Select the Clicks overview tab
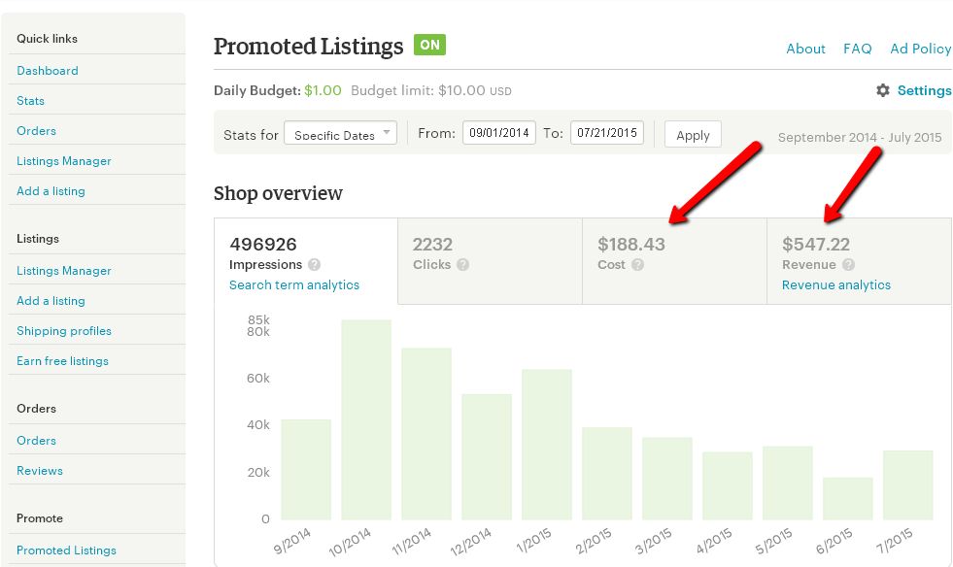Screen dimensions: 953x567 [490, 261]
